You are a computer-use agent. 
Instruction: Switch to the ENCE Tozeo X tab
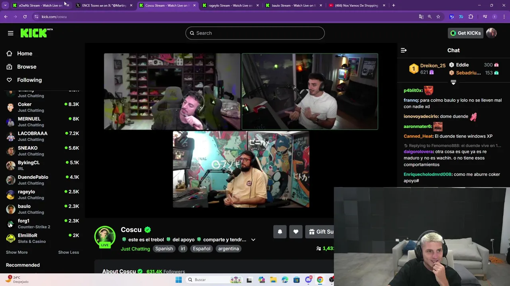pyautogui.click(x=104, y=6)
